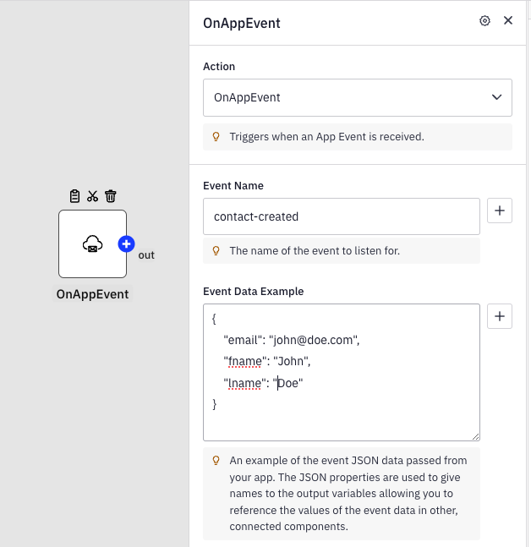The height and width of the screenshot is (547, 531).
Task: Click the "out" port label on the node
Action: (x=146, y=254)
